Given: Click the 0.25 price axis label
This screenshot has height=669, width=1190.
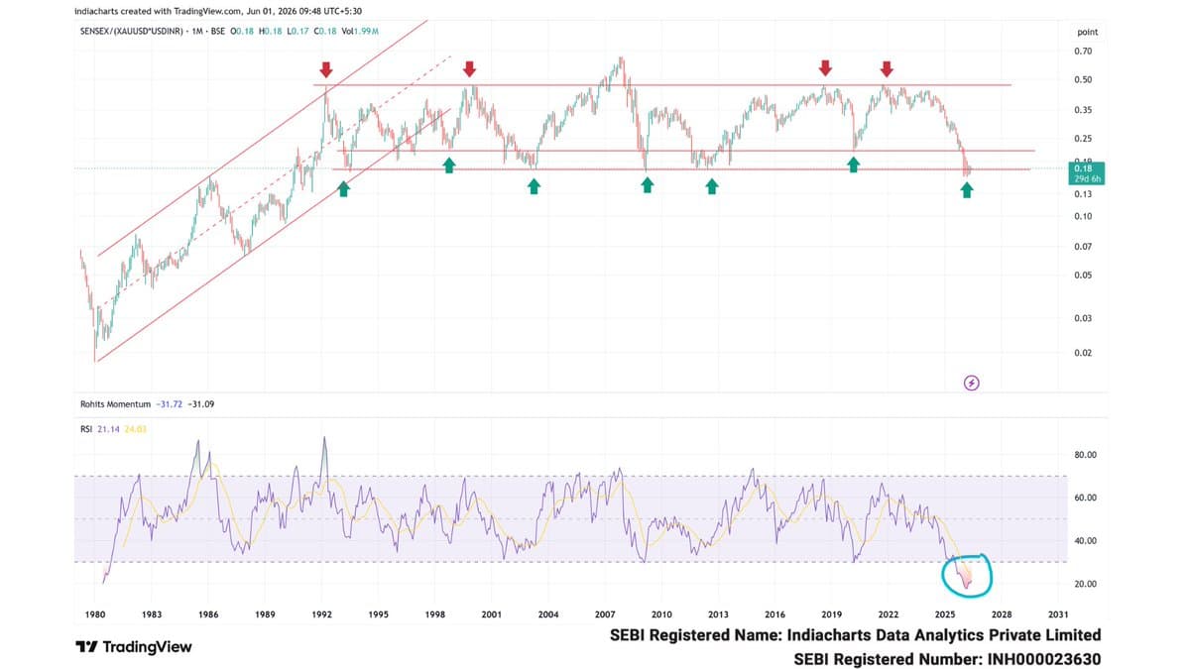Looking at the screenshot, I should coord(1083,140).
